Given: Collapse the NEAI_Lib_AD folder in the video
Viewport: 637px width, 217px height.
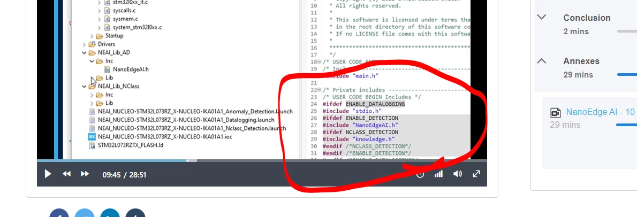Looking at the screenshot, I should 84,53.
